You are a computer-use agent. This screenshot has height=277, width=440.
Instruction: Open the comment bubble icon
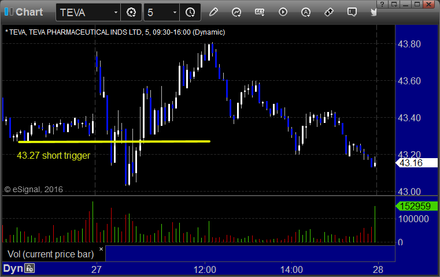[352, 12]
